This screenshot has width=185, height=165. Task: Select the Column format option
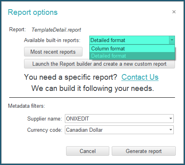(x=132, y=48)
